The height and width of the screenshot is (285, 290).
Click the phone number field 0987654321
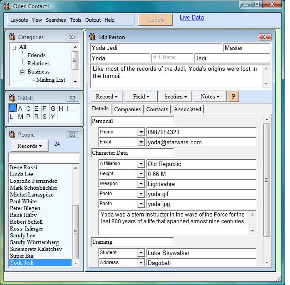(201, 132)
